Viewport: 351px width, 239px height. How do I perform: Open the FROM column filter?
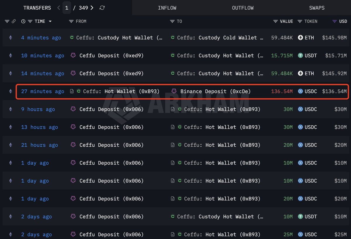71,21
